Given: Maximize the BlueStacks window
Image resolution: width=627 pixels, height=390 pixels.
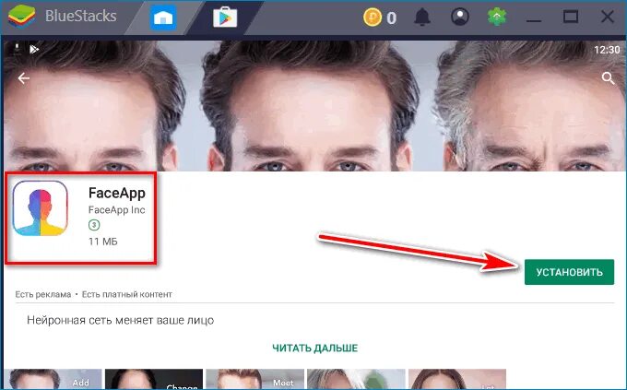Looking at the screenshot, I should click(x=570, y=17).
